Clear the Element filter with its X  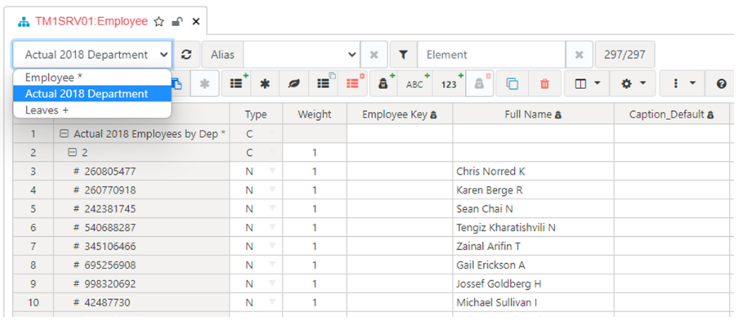pos(579,55)
